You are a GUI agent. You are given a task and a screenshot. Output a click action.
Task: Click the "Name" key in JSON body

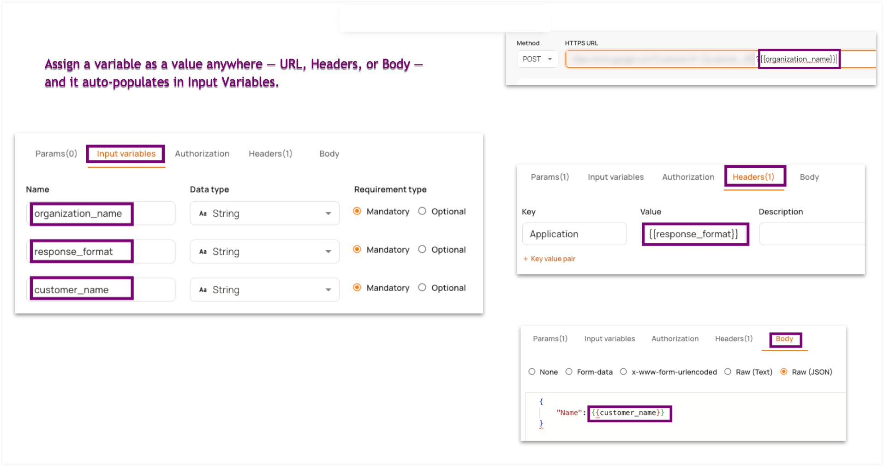pos(568,413)
